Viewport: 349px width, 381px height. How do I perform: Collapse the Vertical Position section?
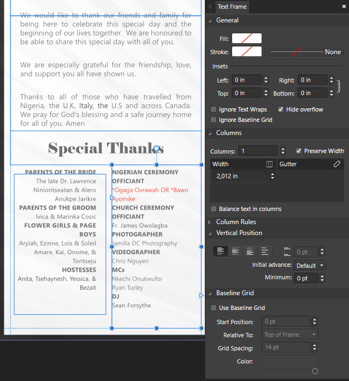(210, 233)
